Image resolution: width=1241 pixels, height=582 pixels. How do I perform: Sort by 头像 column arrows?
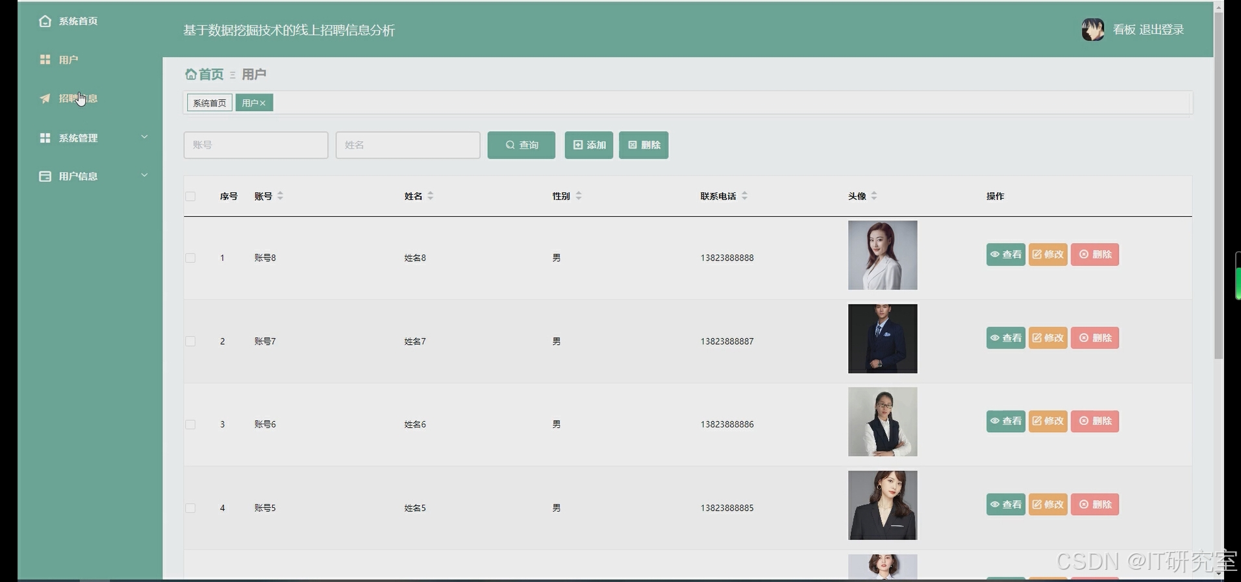874,196
